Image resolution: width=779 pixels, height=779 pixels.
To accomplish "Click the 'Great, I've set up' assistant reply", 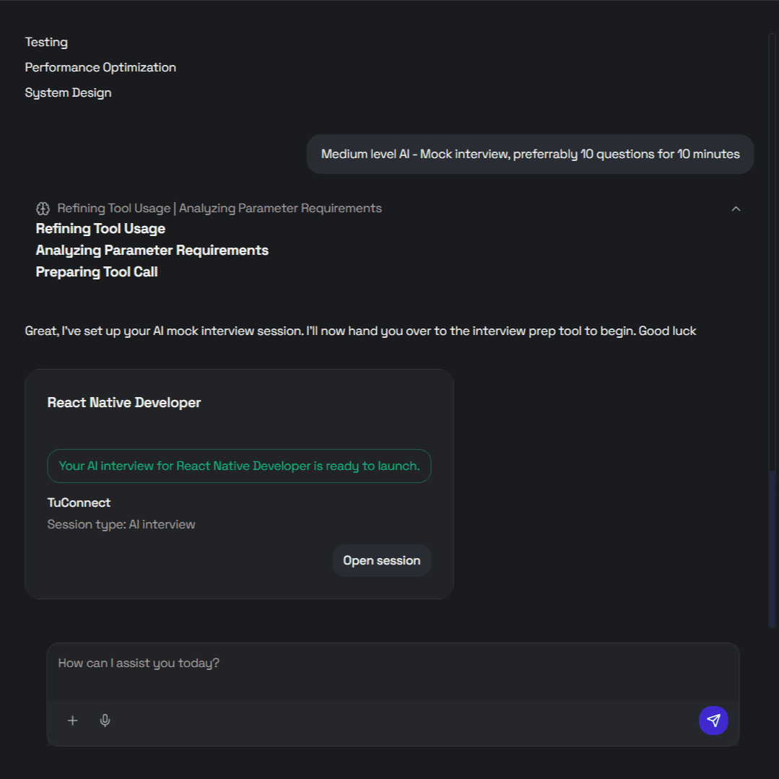I will point(360,331).
